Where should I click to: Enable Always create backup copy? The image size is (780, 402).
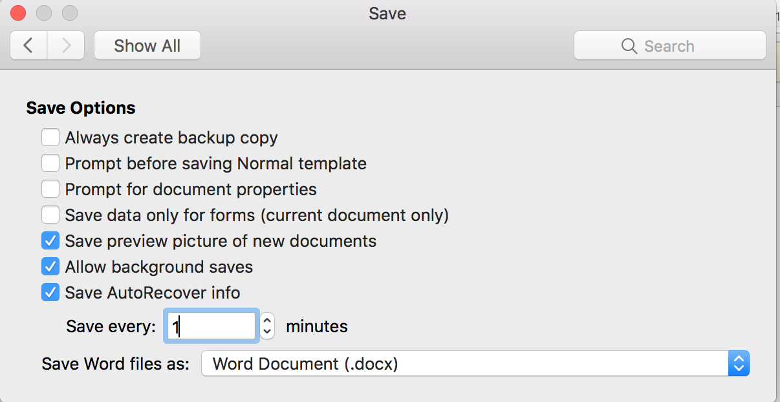pyautogui.click(x=50, y=138)
